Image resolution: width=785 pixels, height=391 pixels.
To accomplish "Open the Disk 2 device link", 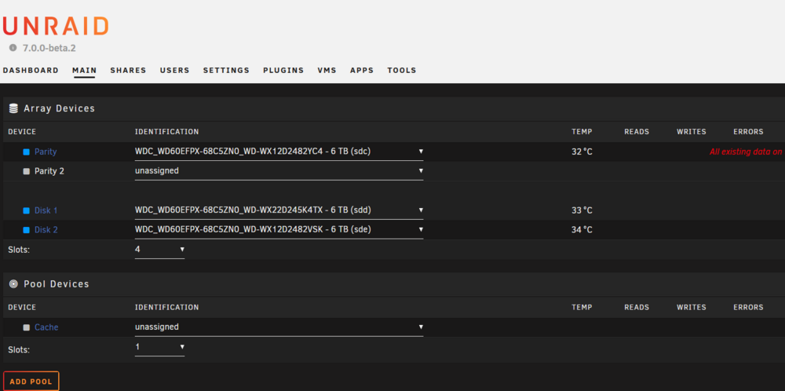I will pos(46,230).
